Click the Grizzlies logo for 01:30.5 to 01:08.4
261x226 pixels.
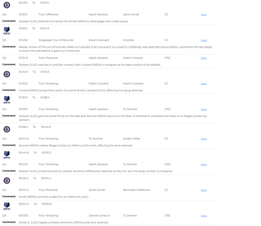pyautogui.click(x=7, y=99)
